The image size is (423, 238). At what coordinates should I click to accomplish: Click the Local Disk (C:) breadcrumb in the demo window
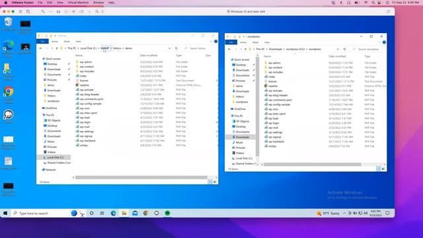pos(89,48)
